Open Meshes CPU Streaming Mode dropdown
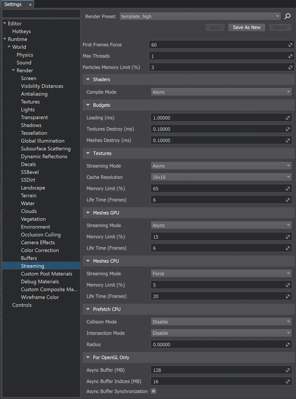 pyautogui.click(x=221, y=274)
